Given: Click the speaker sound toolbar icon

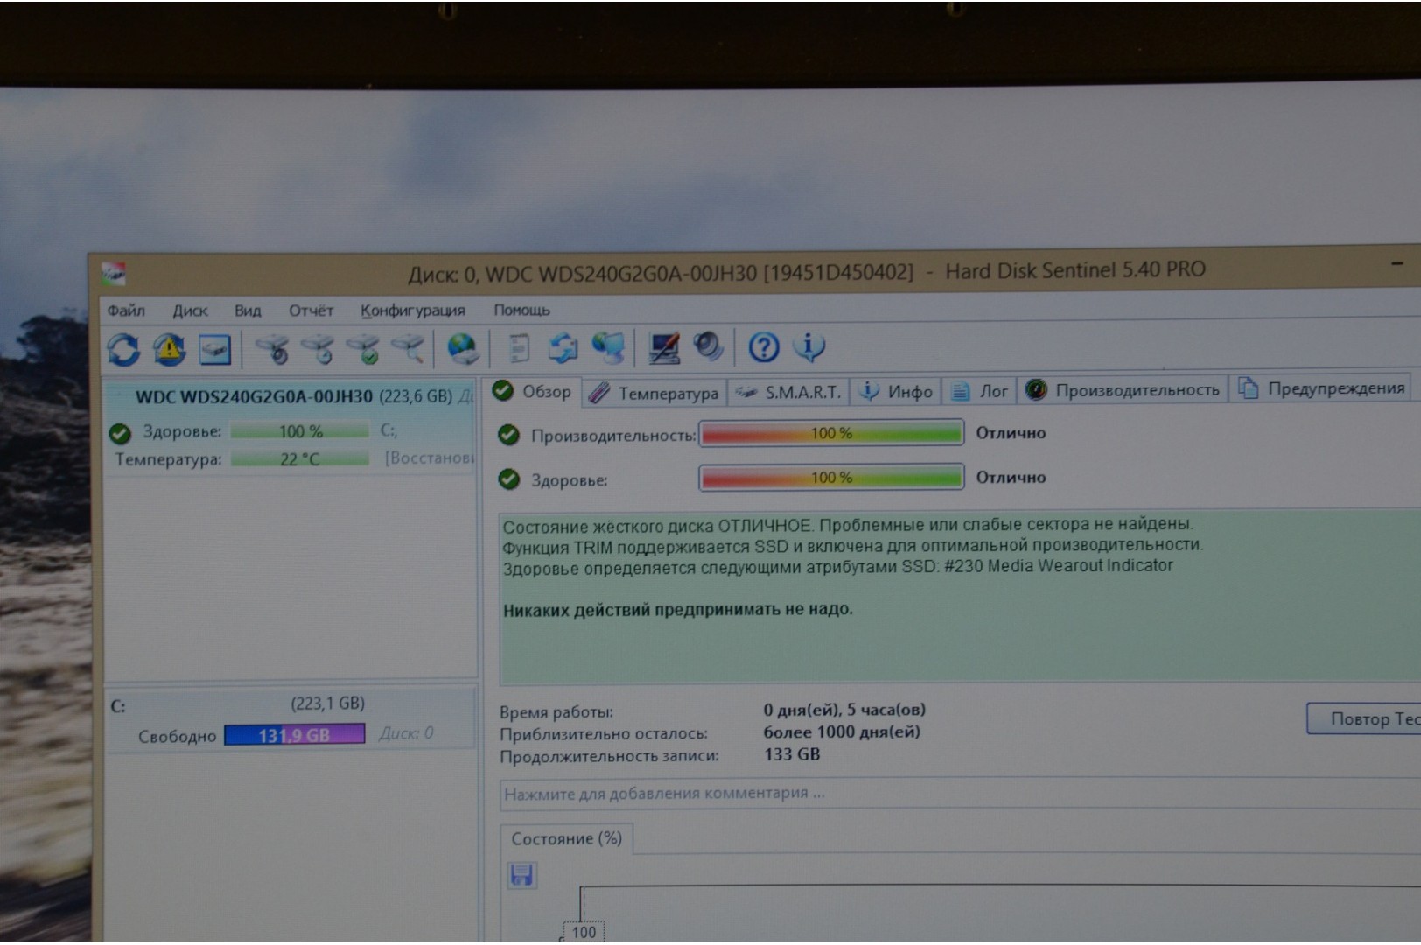Looking at the screenshot, I should point(708,346).
